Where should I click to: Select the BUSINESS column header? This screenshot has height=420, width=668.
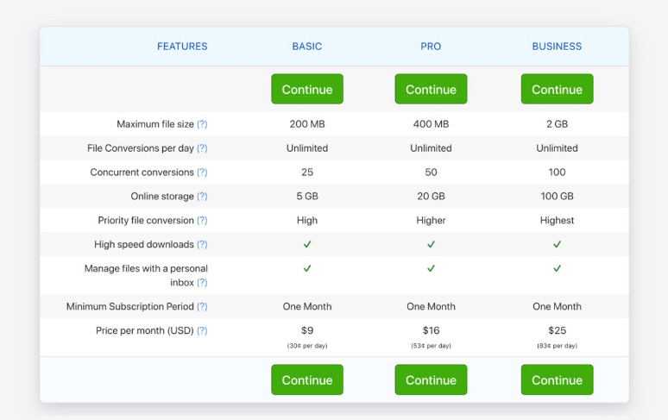pos(557,47)
